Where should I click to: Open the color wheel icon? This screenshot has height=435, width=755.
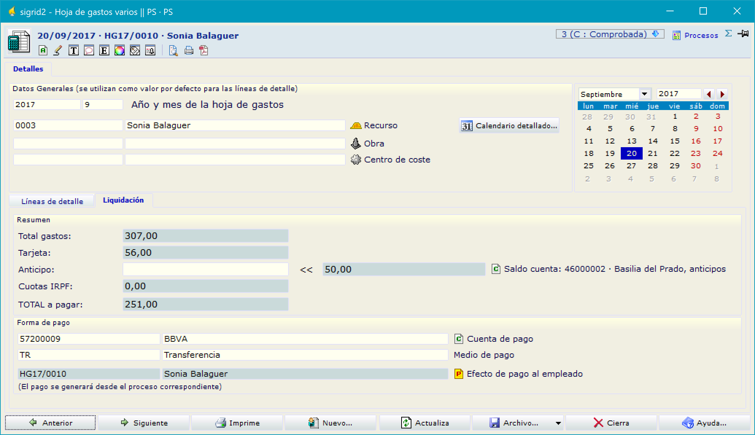click(119, 50)
